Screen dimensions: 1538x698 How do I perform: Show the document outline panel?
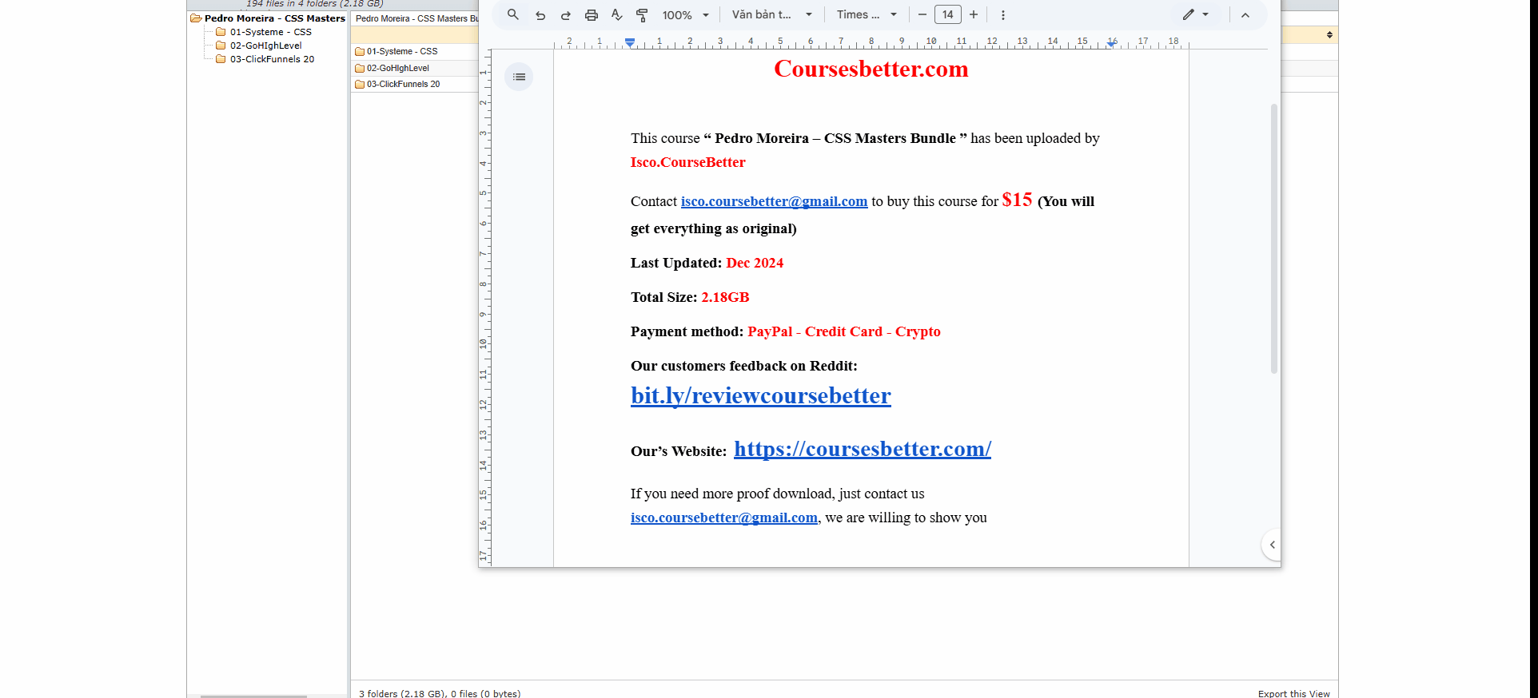coord(520,77)
